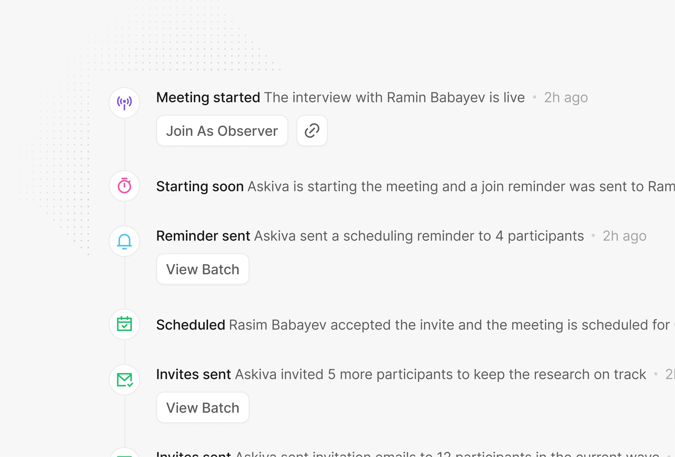View Batch for the scheduling reminder event
Image resolution: width=675 pixels, height=457 pixels.
(x=203, y=269)
